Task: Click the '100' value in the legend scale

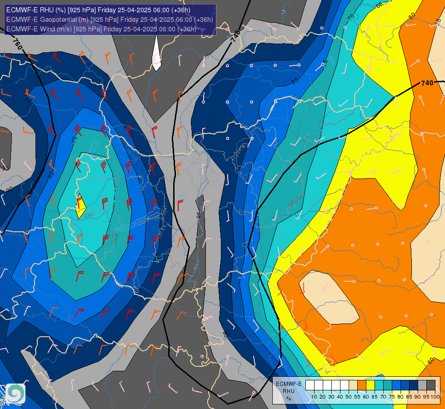Action: tap(435, 397)
